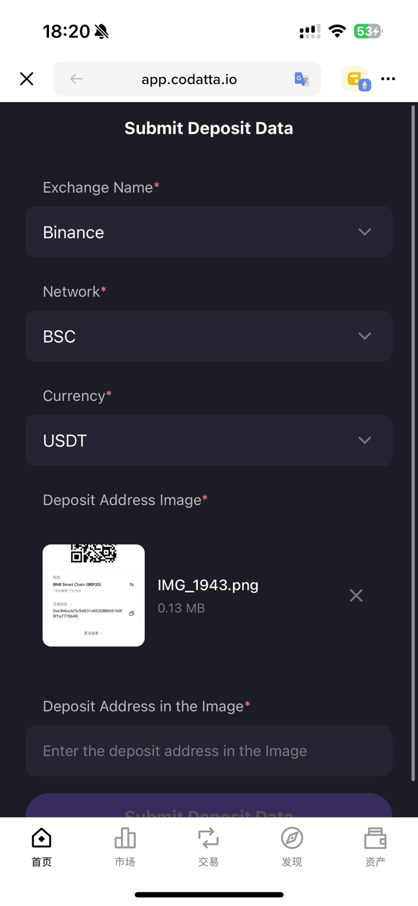Open the 资产 assets tab
This screenshot has width=418, height=906.
coord(375,847)
